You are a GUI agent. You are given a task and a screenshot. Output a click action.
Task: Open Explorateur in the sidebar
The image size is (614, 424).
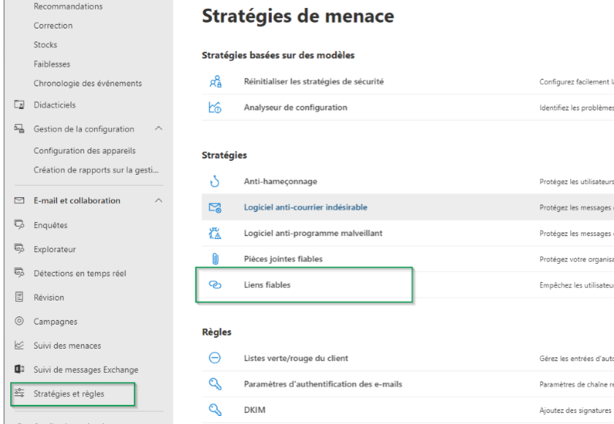[x=55, y=249]
